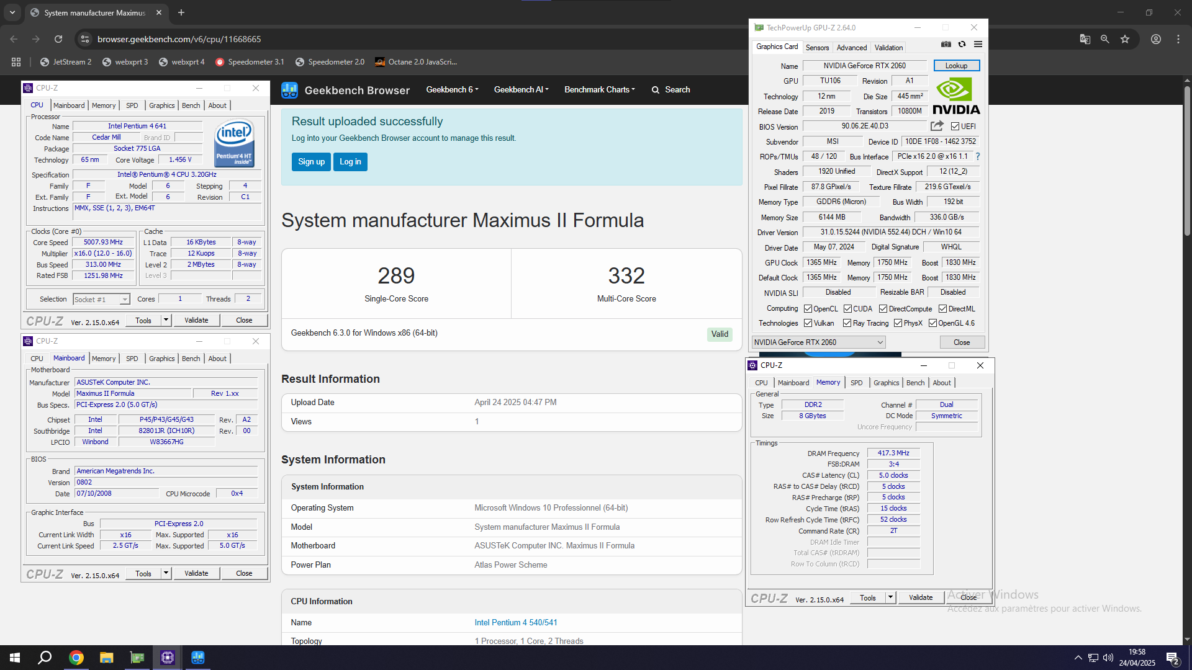Open taskbar search
Image resolution: width=1192 pixels, height=670 pixels.
coord(45,658)
